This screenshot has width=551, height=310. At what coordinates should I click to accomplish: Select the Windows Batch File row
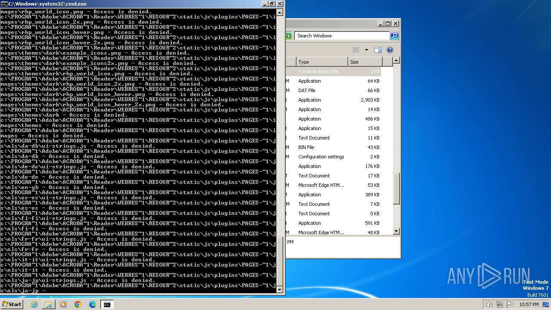(333, 71)
